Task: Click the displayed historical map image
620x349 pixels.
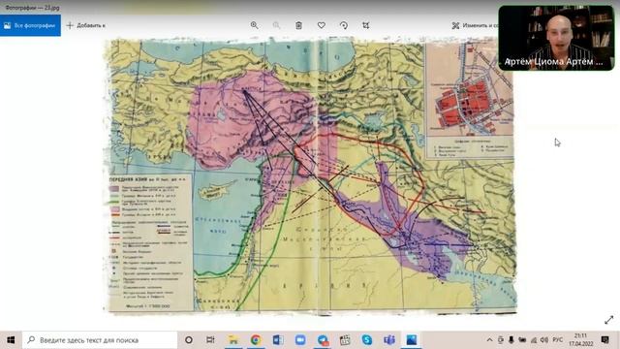Action: point(310,175)
